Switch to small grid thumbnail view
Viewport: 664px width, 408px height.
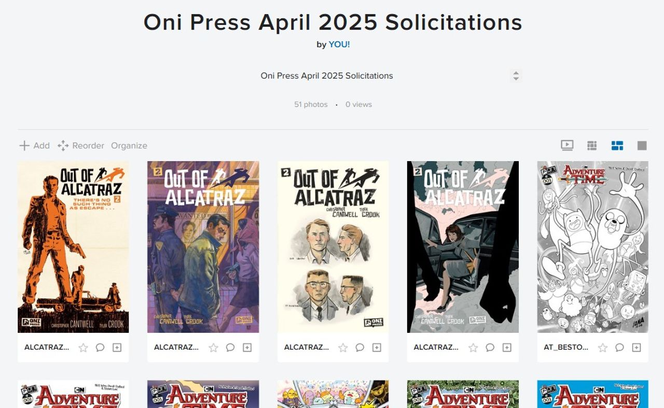[592, 145]
